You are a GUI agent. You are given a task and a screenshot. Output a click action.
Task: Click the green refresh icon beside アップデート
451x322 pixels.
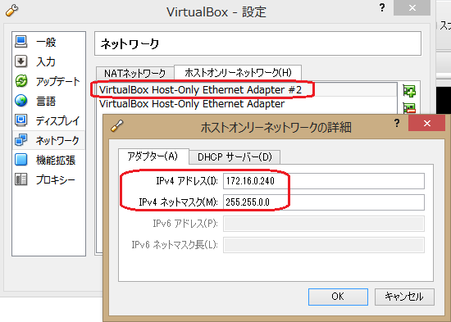click(x=21, y=81)
